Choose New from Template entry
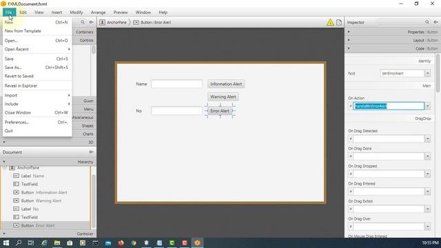The width and height of the screenshot is (441, 248). pos(37,31)
